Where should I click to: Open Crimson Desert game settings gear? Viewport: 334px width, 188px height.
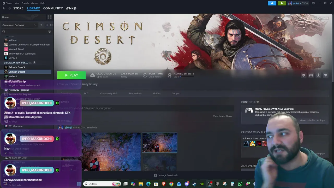pos(303,75)
